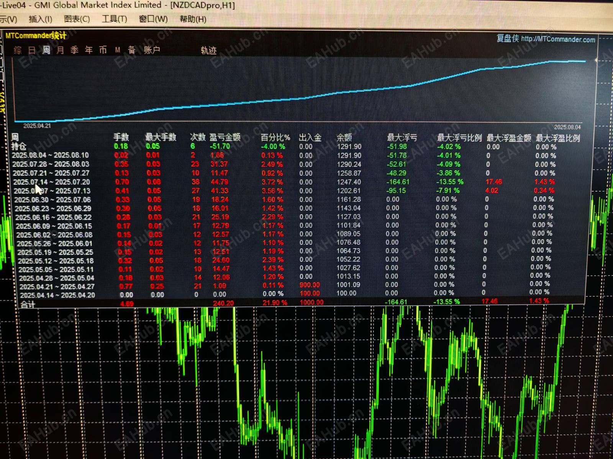This screenshot has width=613, height=459.
Task: Select week row 2025.05.05 ~ 2025.05.11
Action: pos(56,269)
